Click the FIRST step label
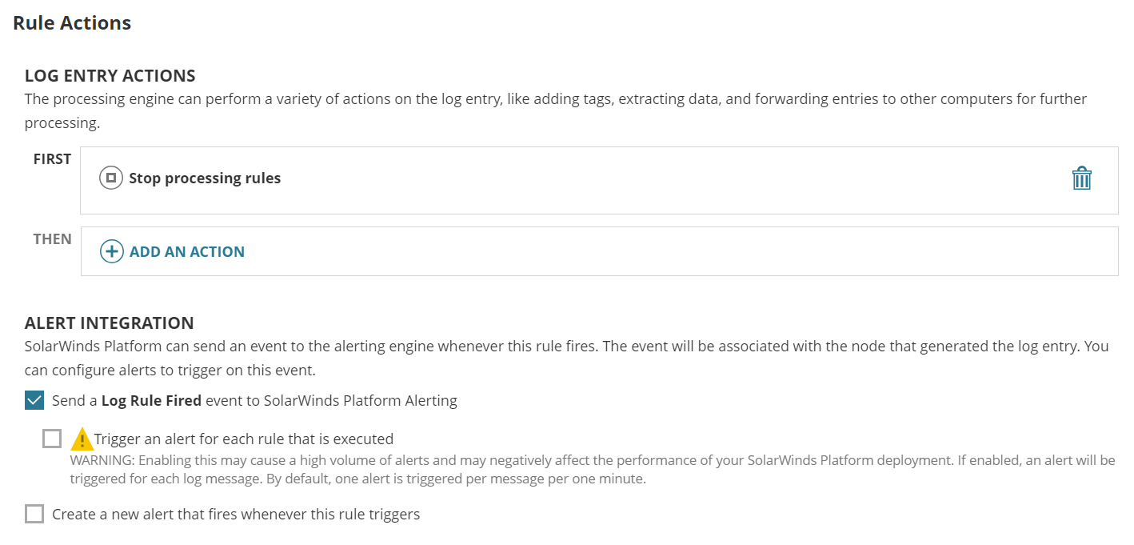1134x545 pixels. tap(52, 159)
